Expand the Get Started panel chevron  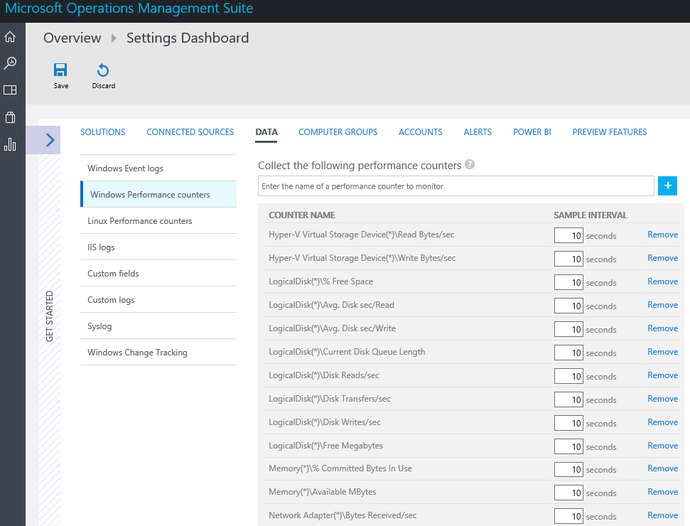coord(49,140)
